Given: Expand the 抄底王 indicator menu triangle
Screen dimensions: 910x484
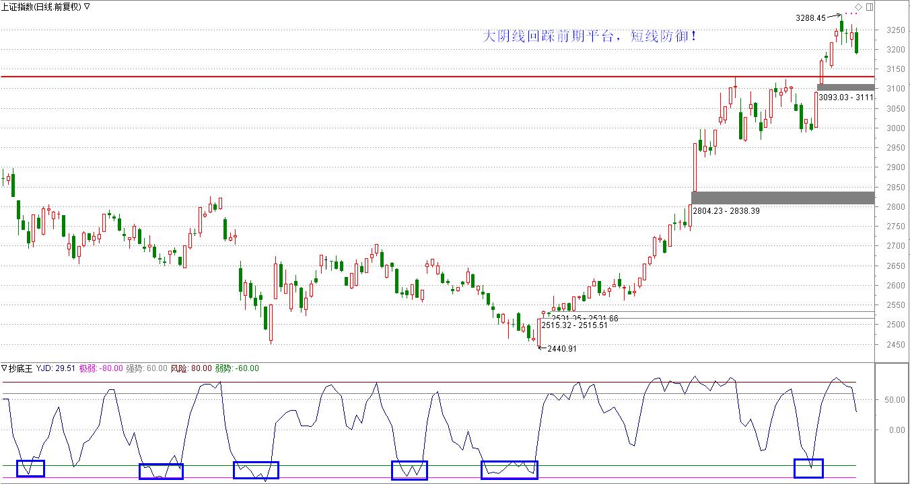Looking at the screenshot, I should [x=3, y=368].
